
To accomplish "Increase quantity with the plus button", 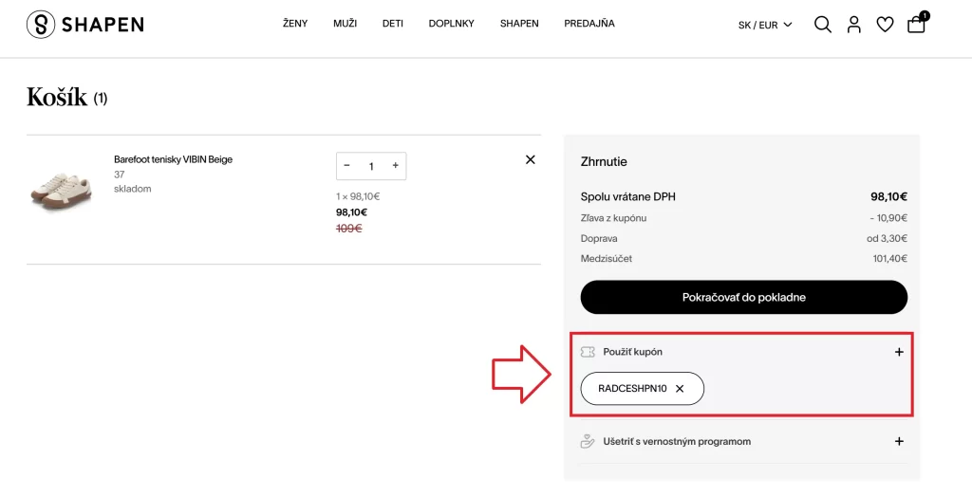I will point(396,165).
